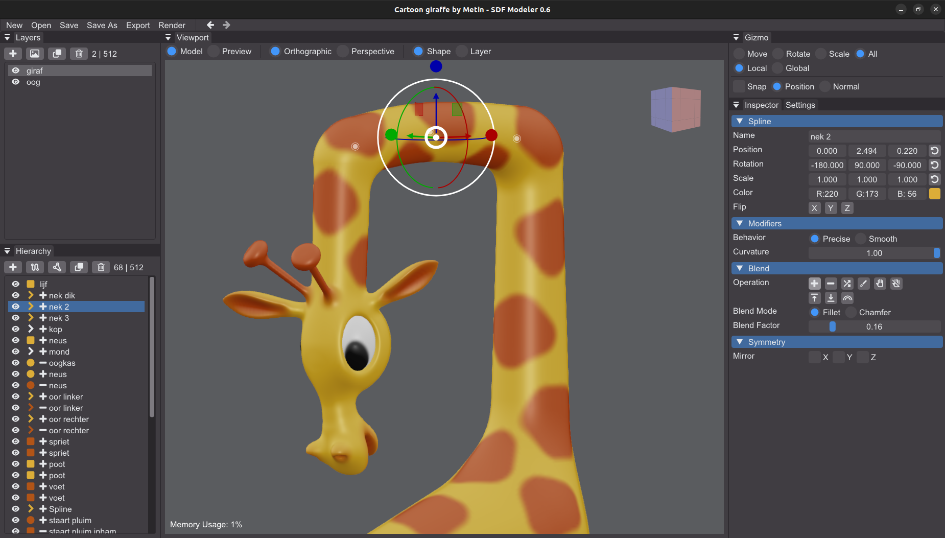
Task: Click the image icon in Layers toolbar
Action: point(35,54)
